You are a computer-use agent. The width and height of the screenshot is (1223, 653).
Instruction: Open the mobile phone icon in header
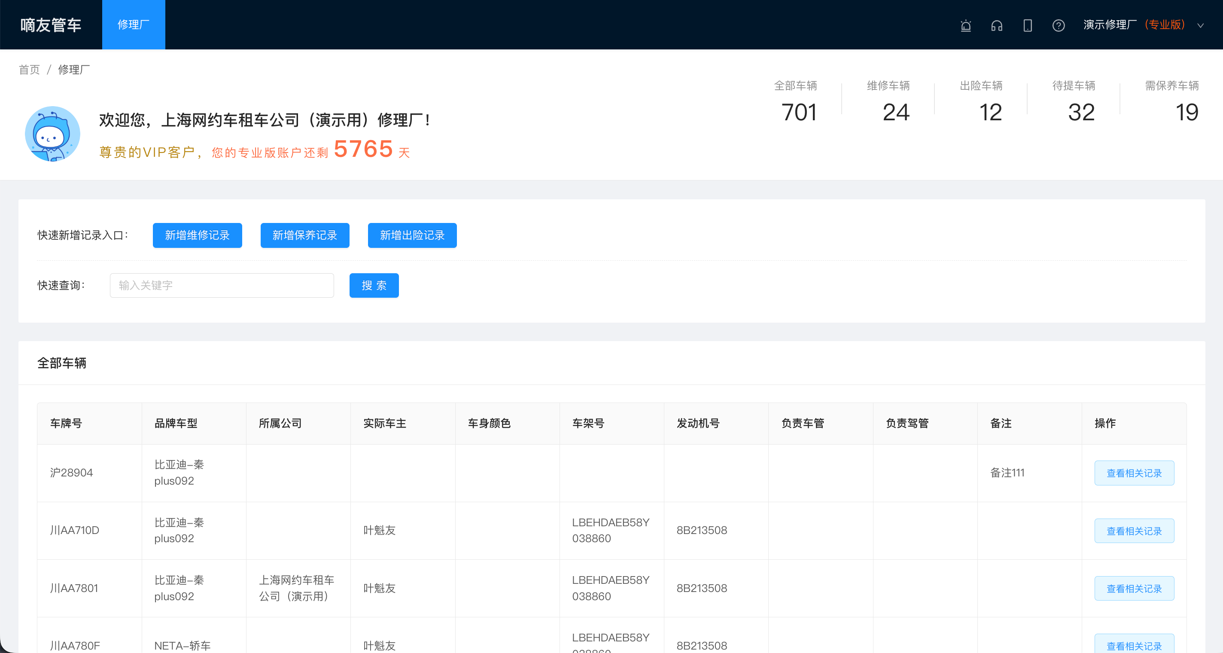point(1027,25)
